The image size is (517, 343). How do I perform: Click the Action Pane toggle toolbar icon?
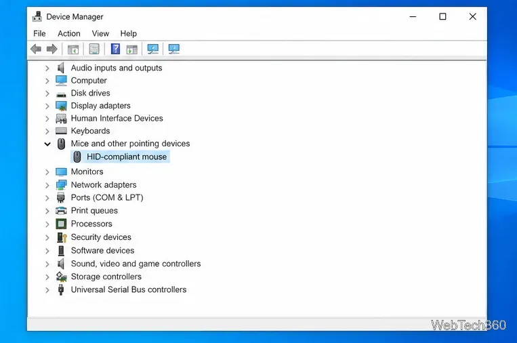131,49
